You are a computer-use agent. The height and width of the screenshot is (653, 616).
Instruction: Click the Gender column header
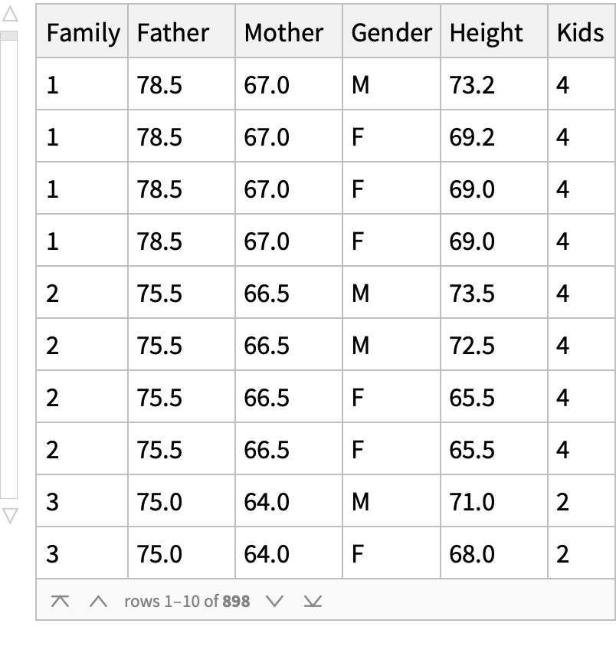[391, 33]
